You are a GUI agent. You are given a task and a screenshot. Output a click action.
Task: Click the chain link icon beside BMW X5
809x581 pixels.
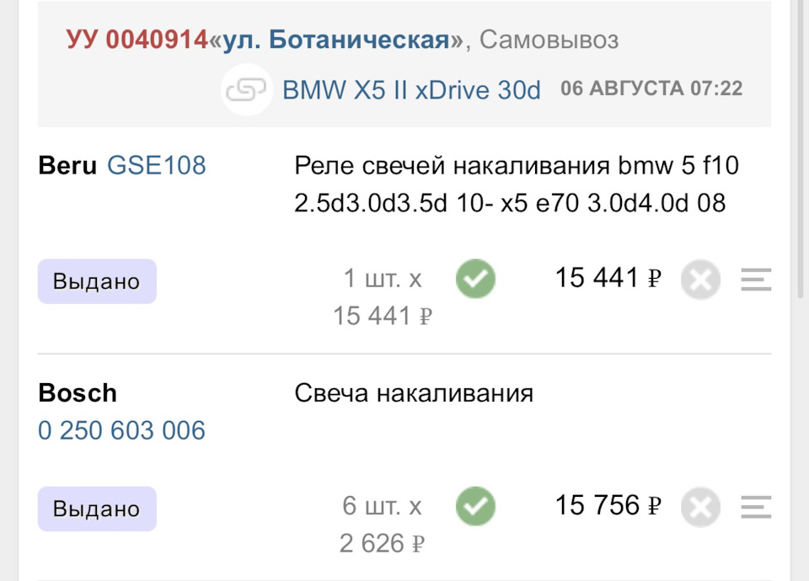click(x=246, y=90)
